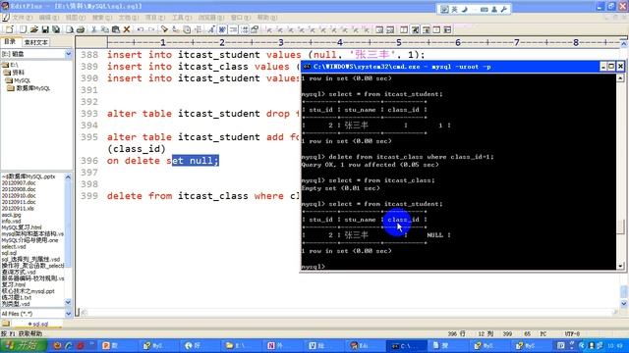Click the keyboard icon on IME bar
This screenshot has width=629, height=353.
click(485, 9)
